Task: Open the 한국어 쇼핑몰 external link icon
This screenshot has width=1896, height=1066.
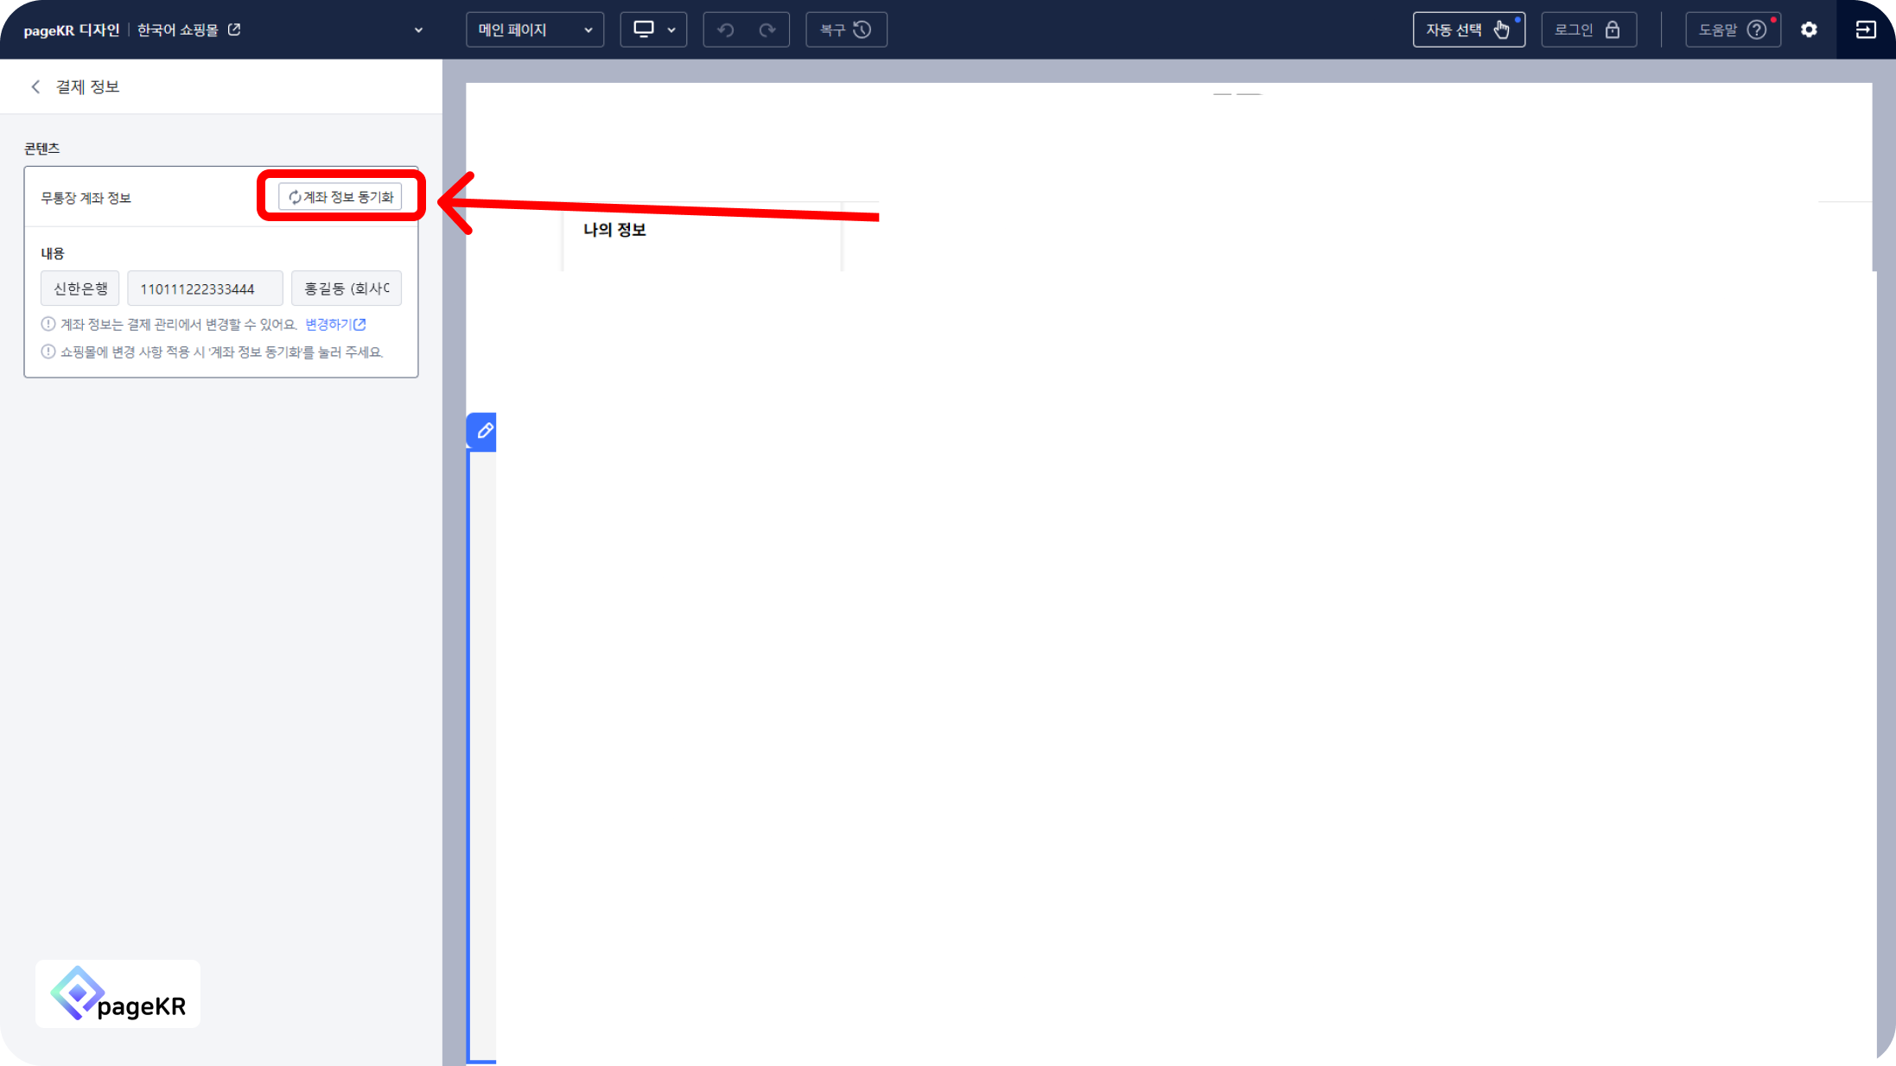Action: (x=234, y=29)
